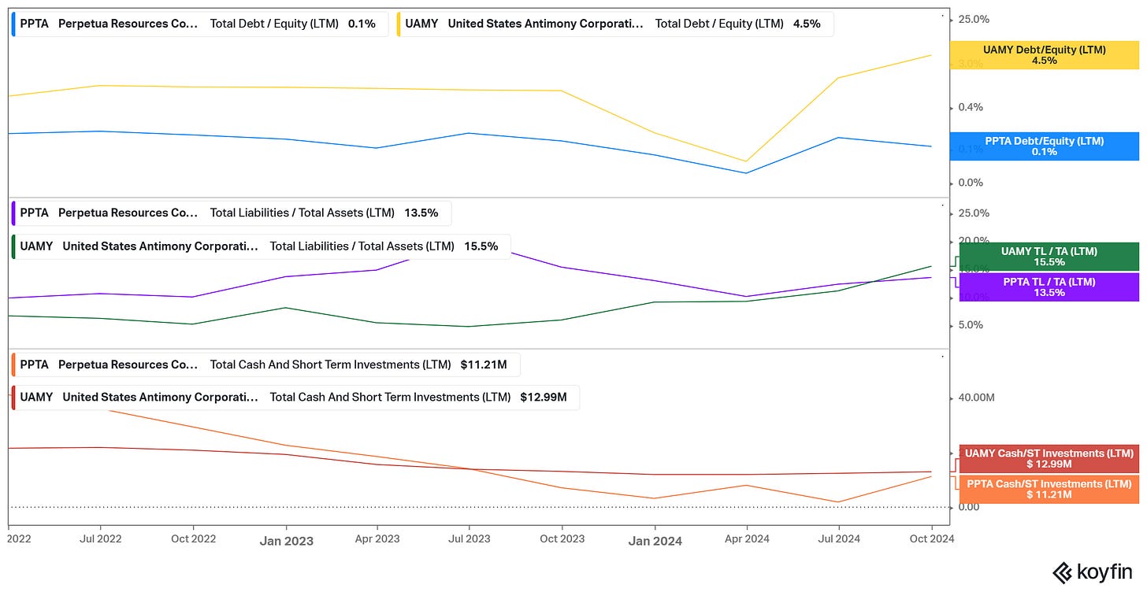Image resolution: width=1147 pixels, height=592 pixels.
Task: Click UAMY ticker in Total Cash legend
Action: point(36,397)
